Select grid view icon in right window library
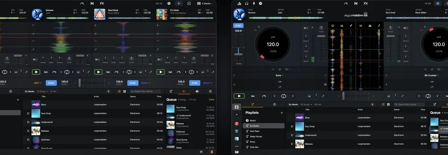 (x=388, y=104)
